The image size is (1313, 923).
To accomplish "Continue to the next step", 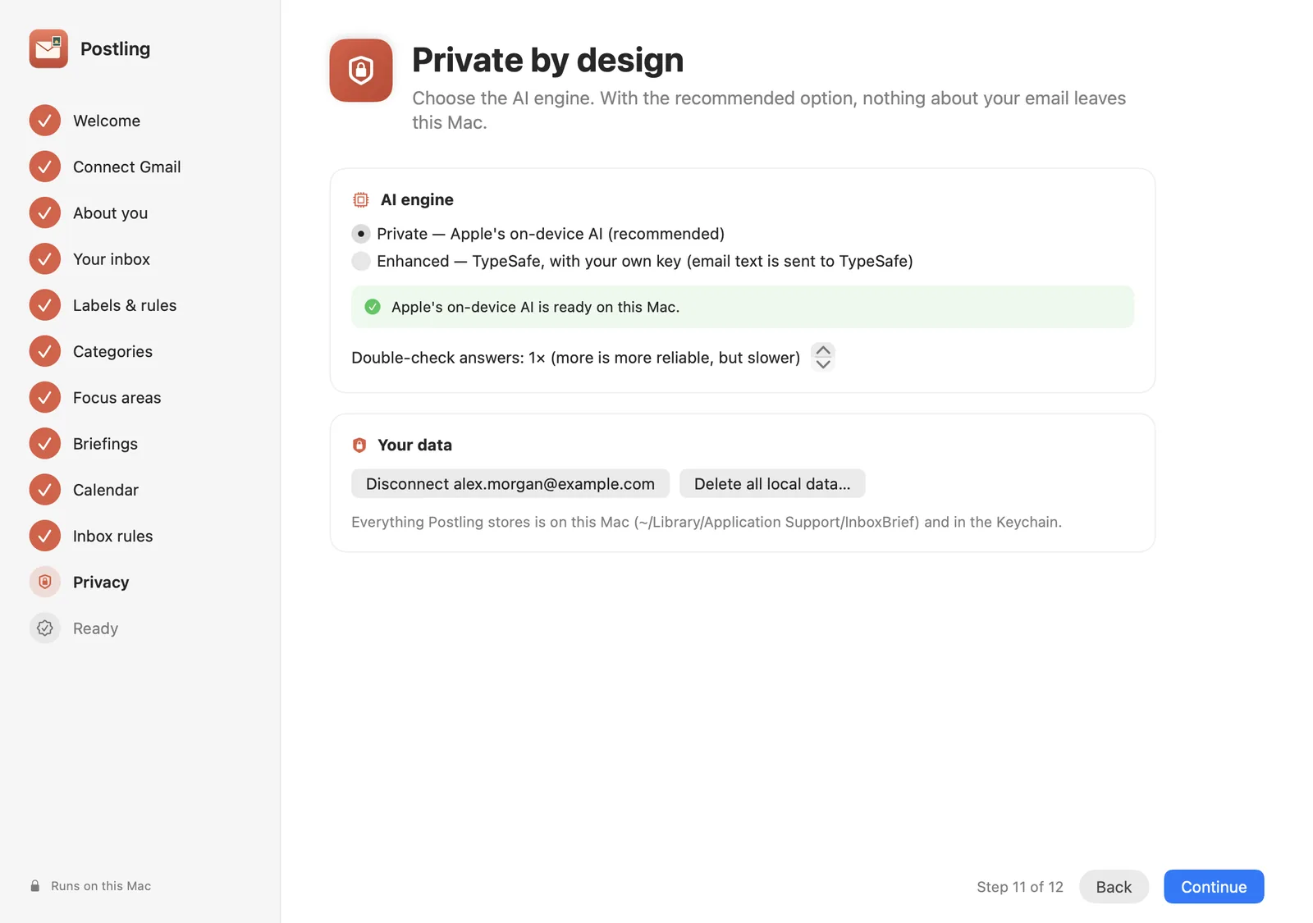I will point(1214,887).
